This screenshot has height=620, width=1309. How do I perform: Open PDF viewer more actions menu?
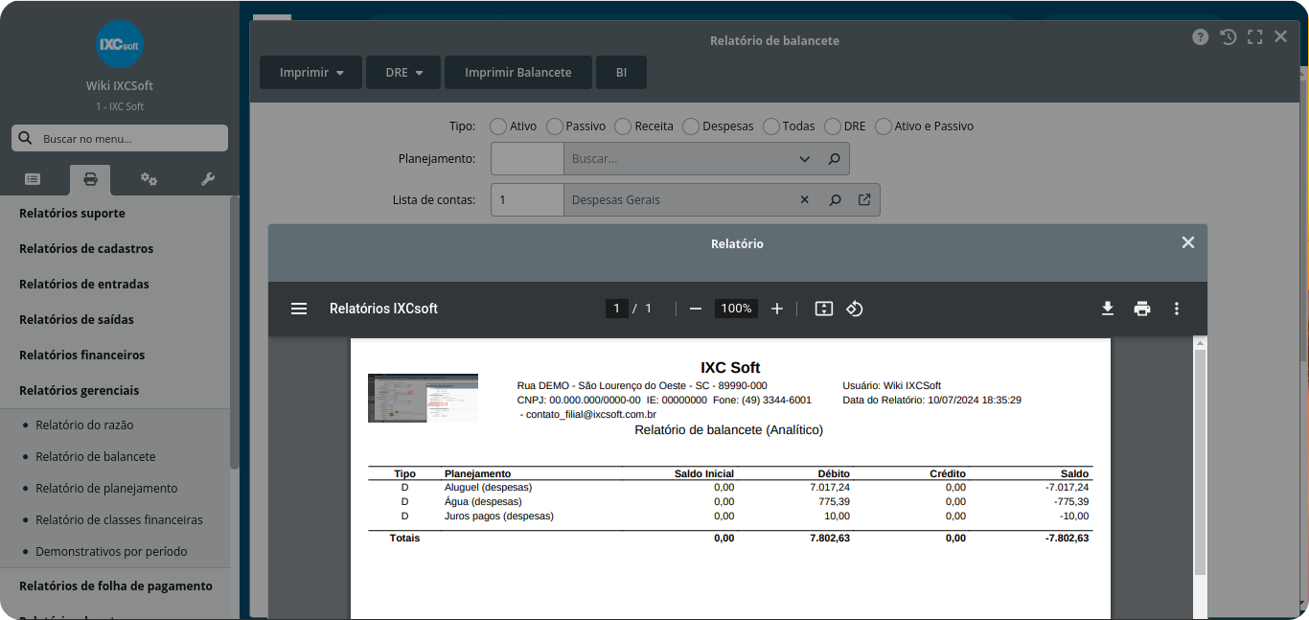tap(1177, 309)
